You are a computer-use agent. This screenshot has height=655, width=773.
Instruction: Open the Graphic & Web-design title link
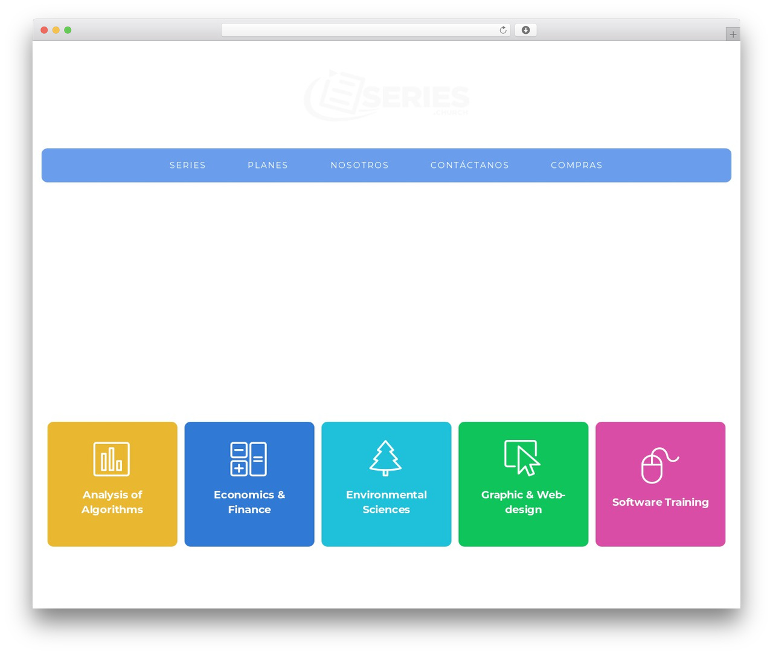click(524, 502)
